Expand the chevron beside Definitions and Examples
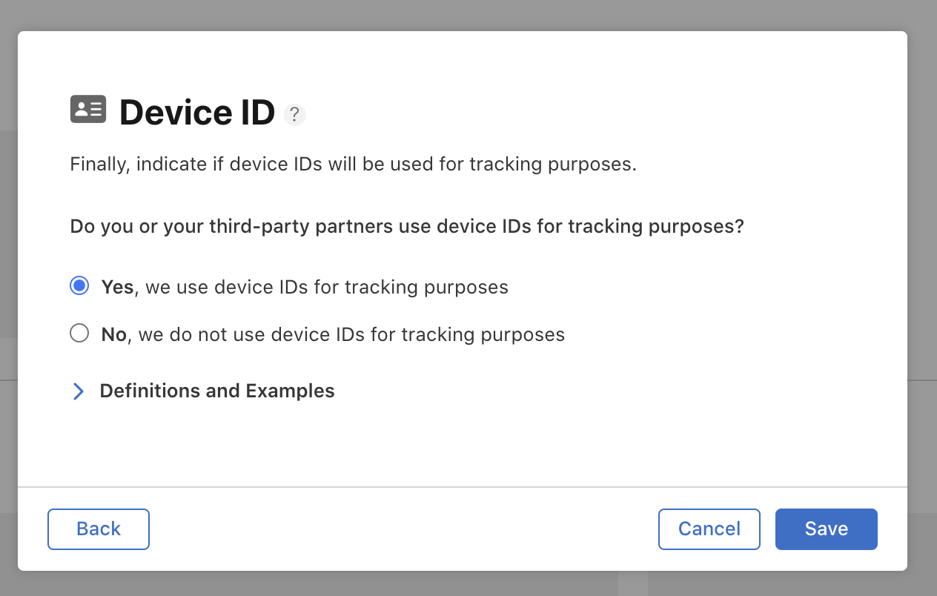This screenshot has height=596, width=937. point(79,391)
